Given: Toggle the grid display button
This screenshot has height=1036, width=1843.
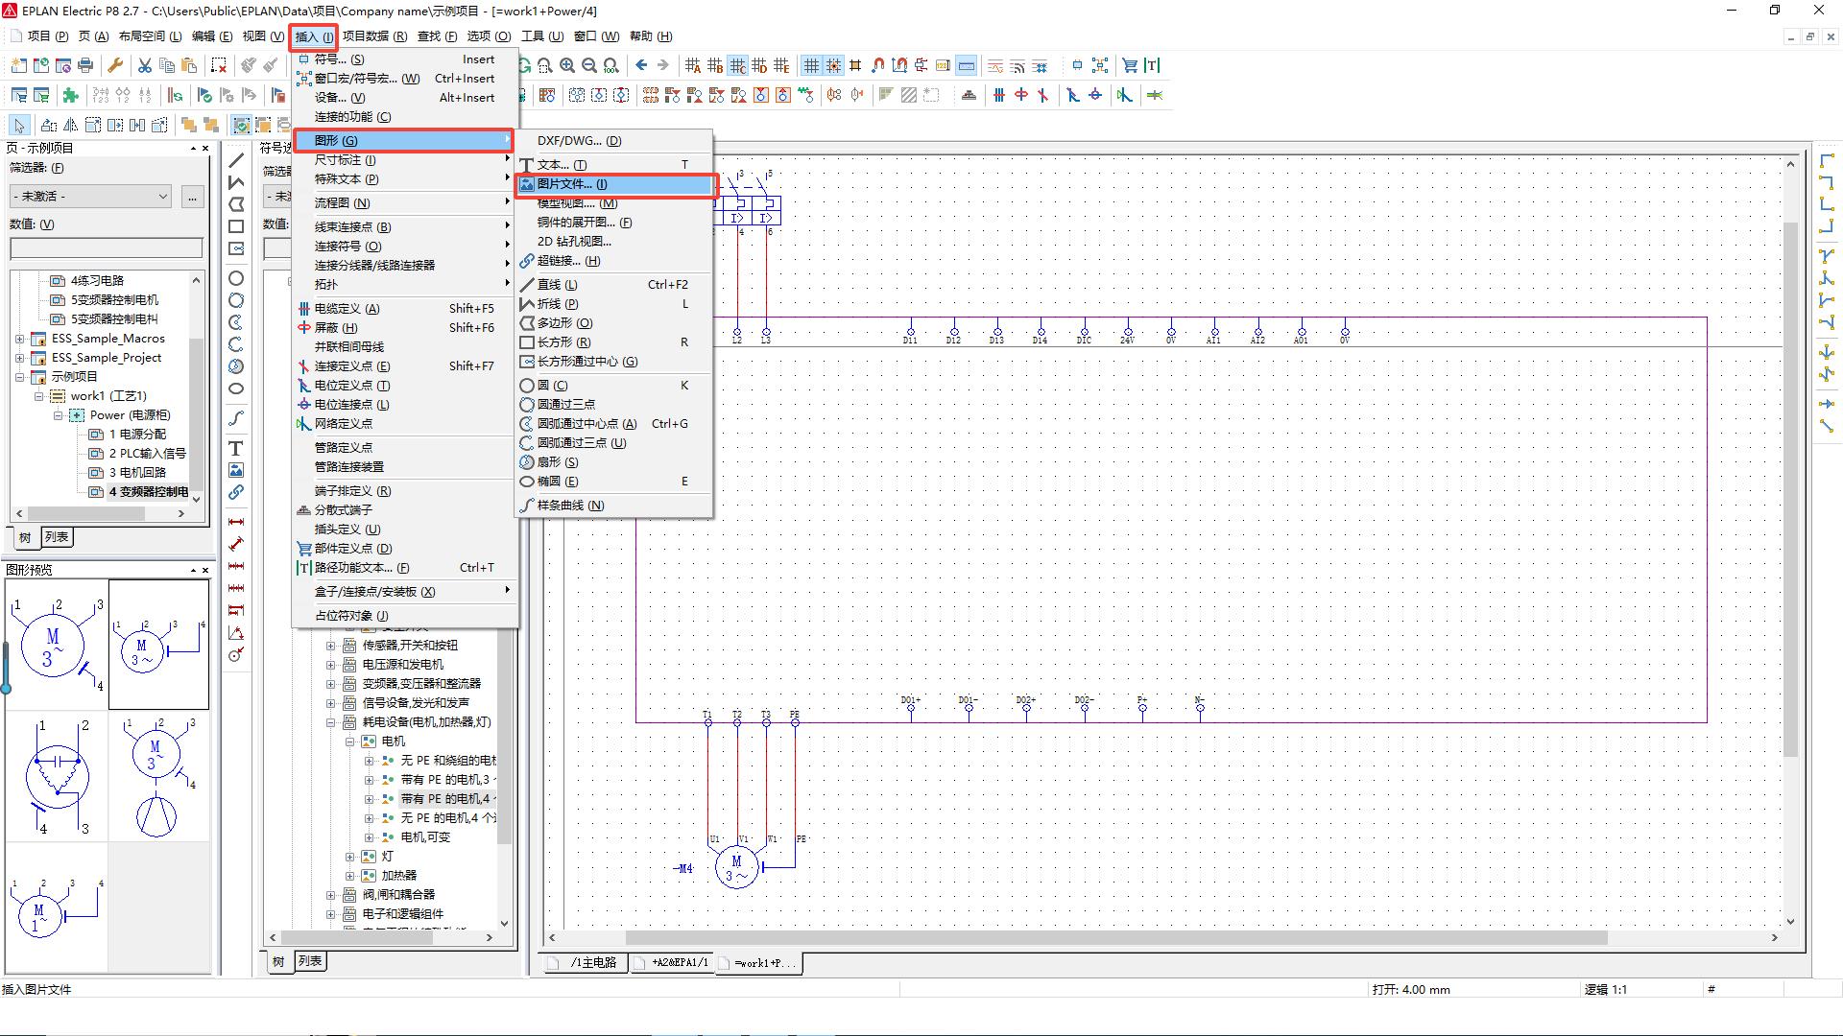Looking at the screenshot, I should click(811, 65).
